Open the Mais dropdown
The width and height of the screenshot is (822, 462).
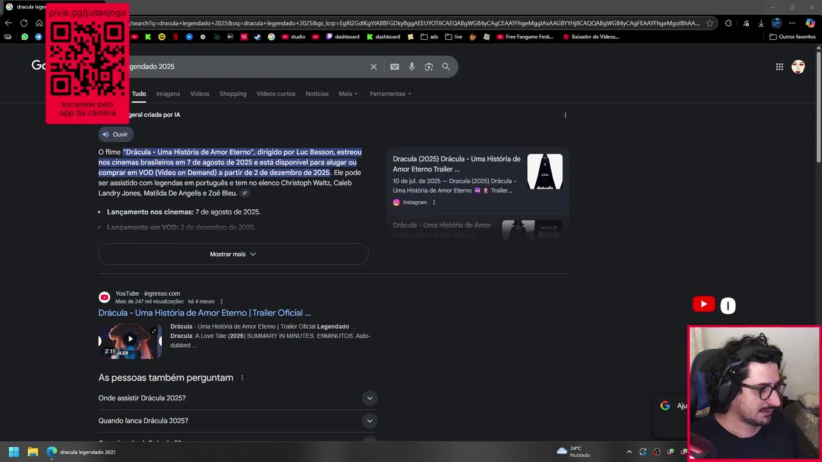(x=348, y=94)
